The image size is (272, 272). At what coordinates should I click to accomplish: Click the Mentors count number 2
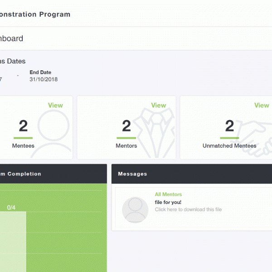[126, 126]
